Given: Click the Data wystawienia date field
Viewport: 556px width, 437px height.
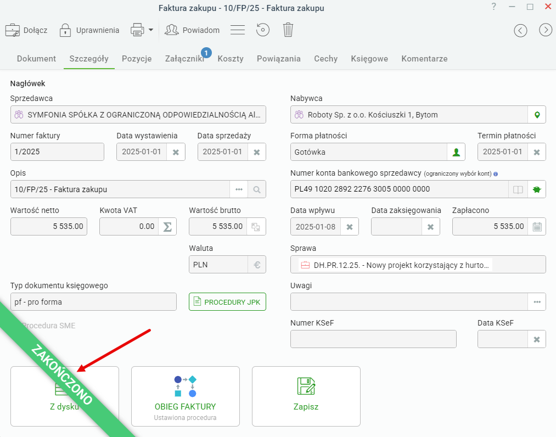Looking at the screenshot, I should pos(142,152).
